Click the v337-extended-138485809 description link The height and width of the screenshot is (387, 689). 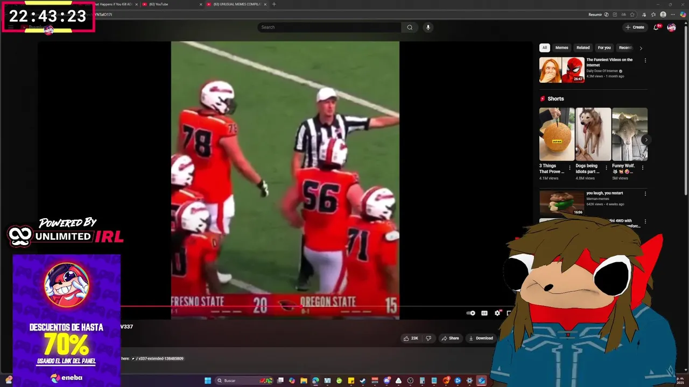click(158, 359)
